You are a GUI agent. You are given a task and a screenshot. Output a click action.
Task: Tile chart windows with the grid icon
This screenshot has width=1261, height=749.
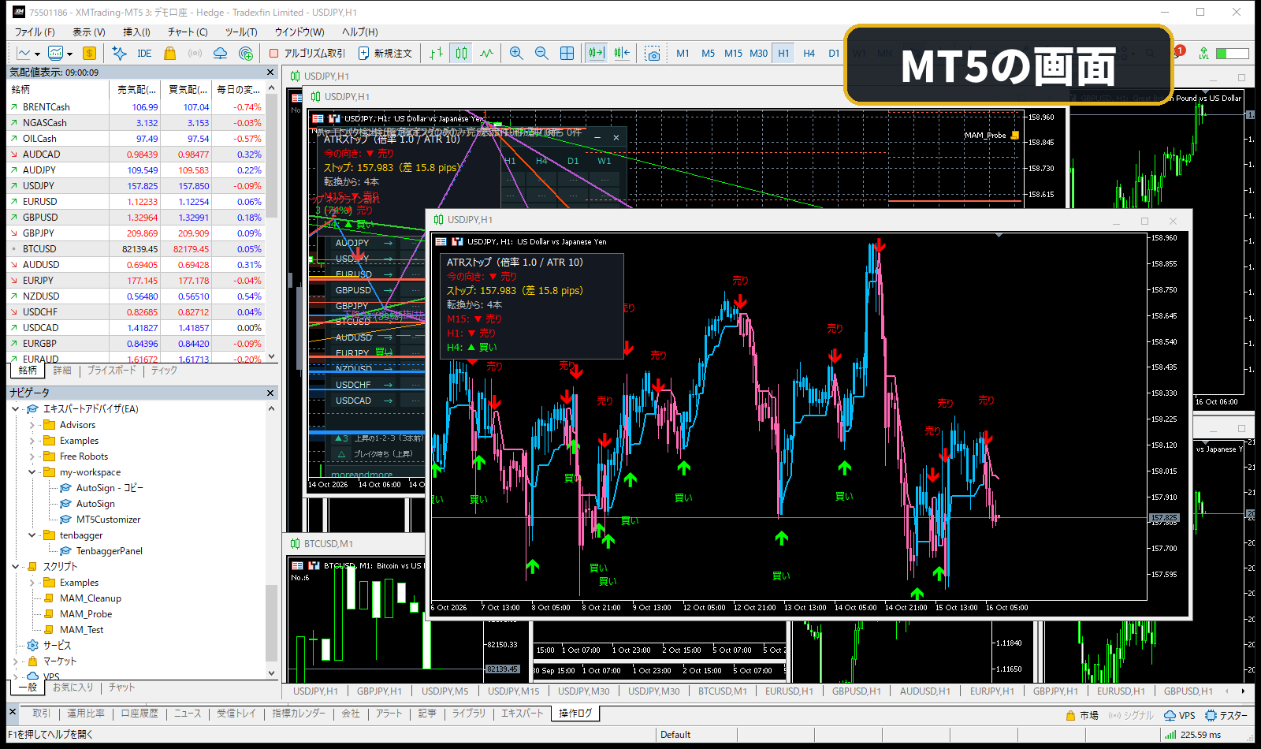coord(567,54)
